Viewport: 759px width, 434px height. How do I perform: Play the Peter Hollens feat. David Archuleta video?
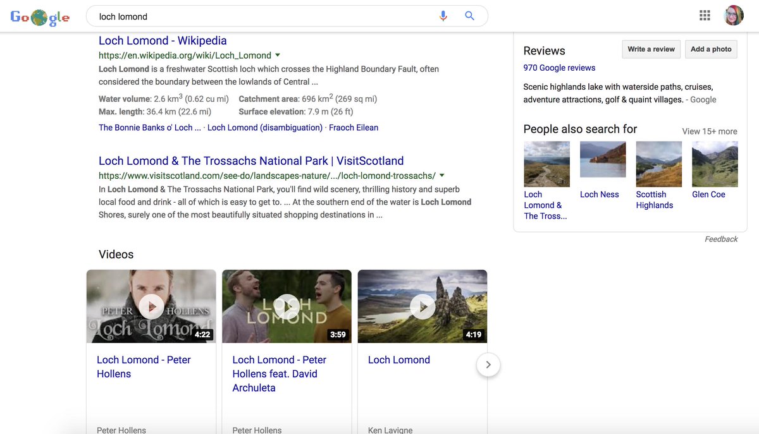pos(287,306)
